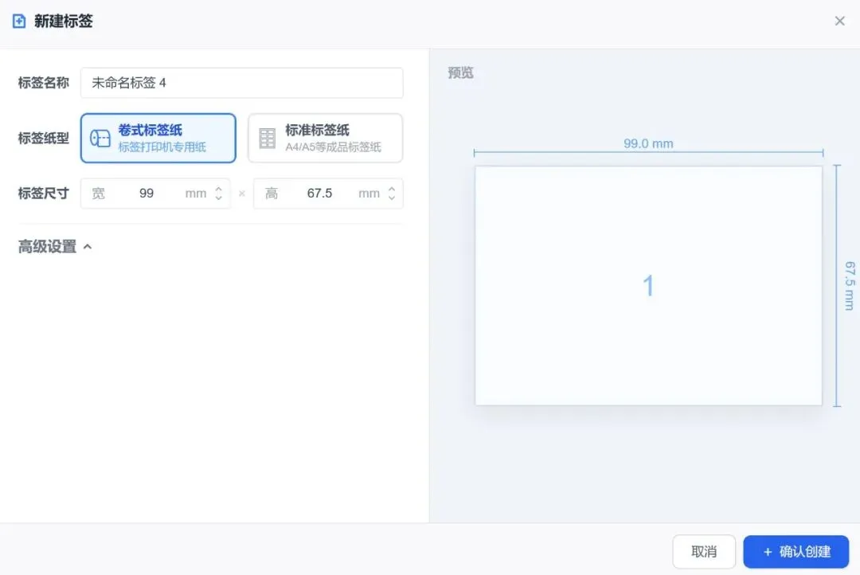Image resolution: width=860 pixels, height=575 pixels.
Task: Focus the width 宽 field showing 99
Action: [155, 194]
